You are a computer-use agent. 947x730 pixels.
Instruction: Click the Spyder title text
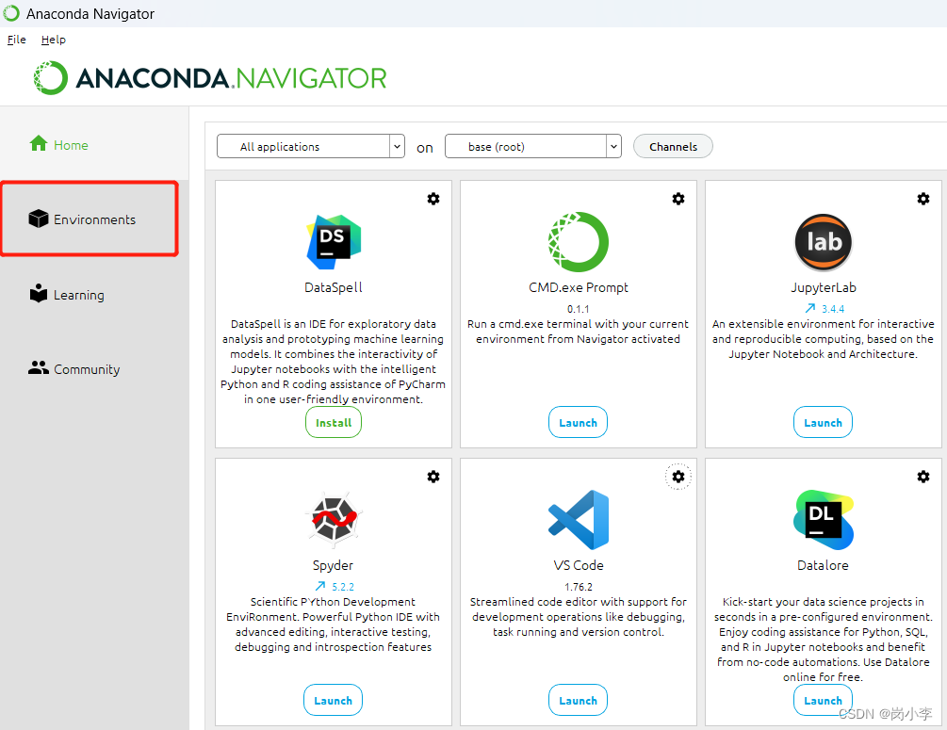click(333, 565)
